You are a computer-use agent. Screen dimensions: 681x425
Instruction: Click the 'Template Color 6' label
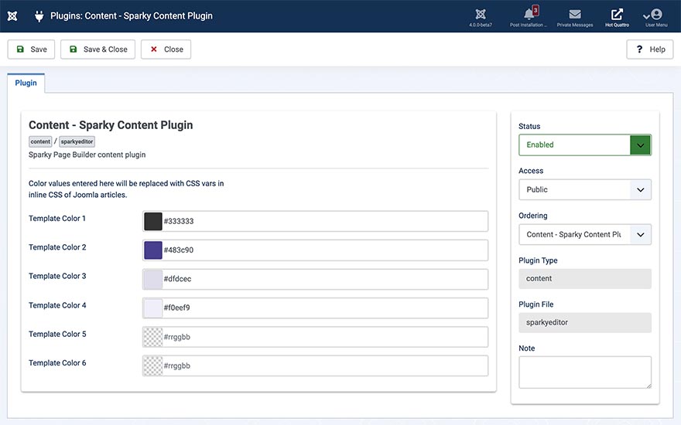(x=57, y=363)
